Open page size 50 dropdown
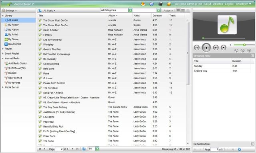Image resolution: width=256 pixels, height=153 pixels. pyautogui.click(x=97, y=149)
